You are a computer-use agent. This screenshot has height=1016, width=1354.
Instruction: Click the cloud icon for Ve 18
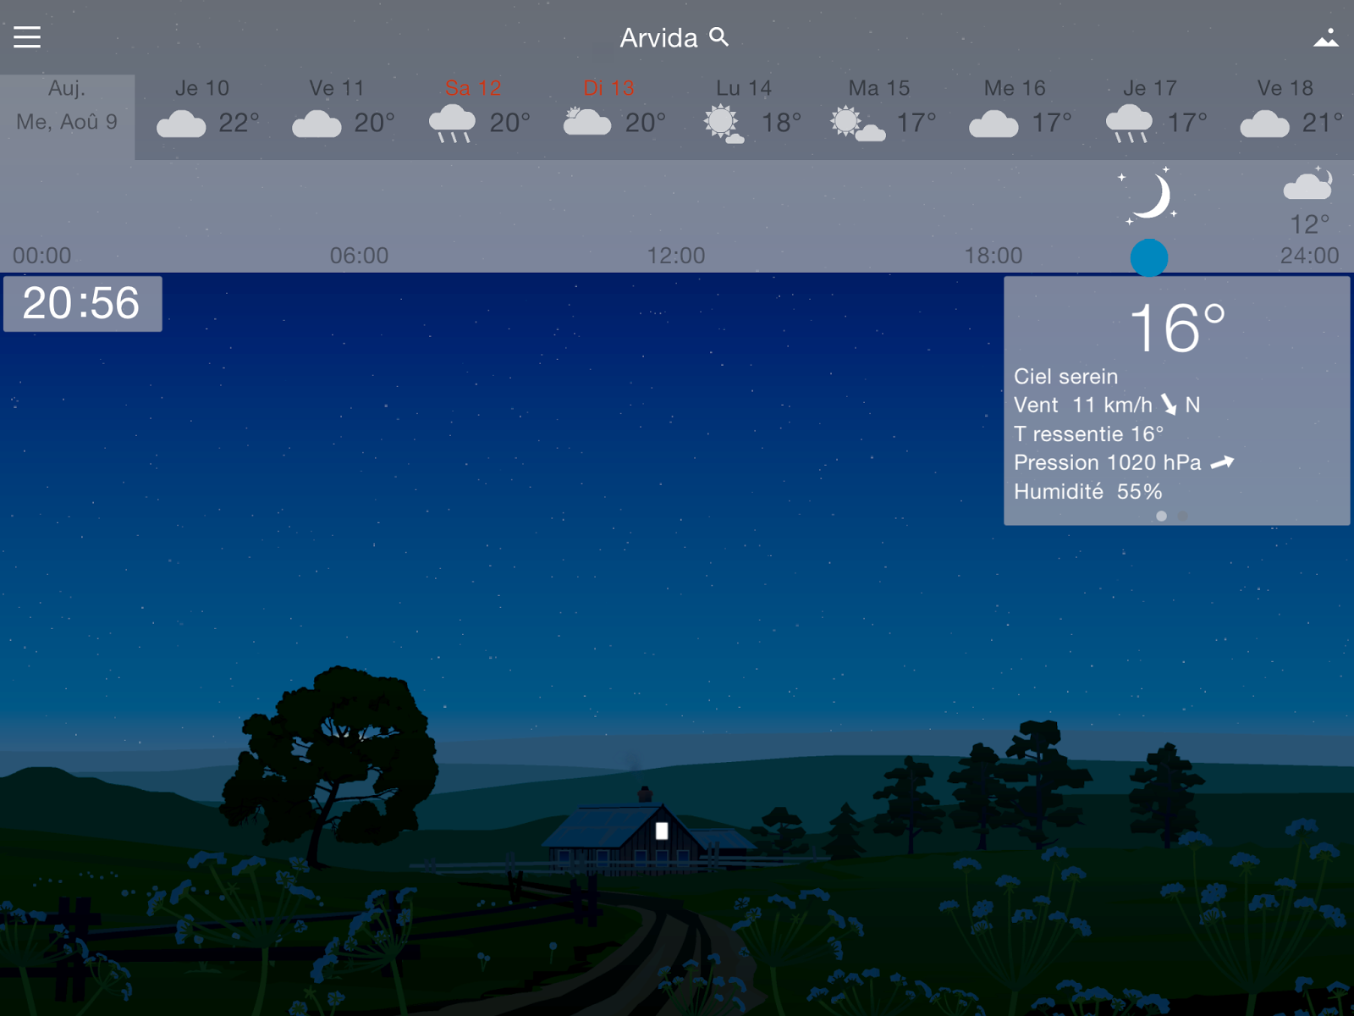point(1264,124)
